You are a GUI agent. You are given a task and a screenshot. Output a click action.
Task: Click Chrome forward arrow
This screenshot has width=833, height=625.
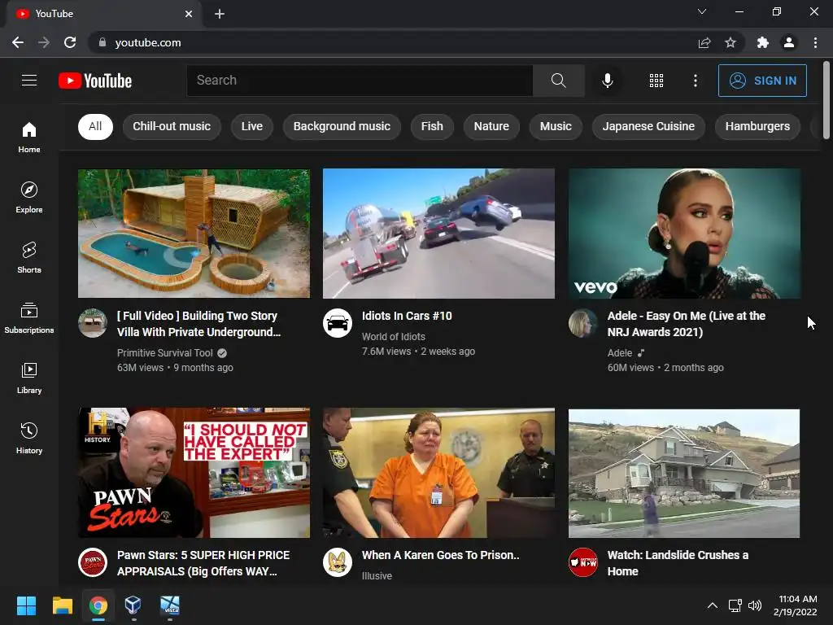click(x=44, y=42)
